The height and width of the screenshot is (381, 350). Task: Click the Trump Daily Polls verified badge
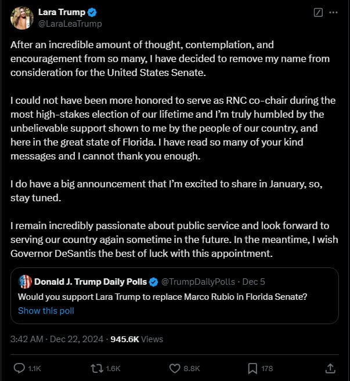click(x=154, y=282)
